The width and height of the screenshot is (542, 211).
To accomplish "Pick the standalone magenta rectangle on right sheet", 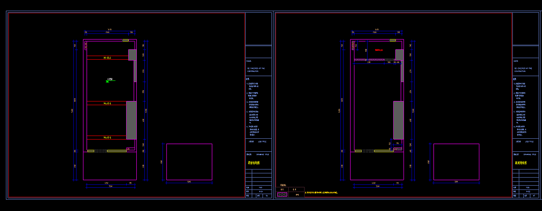I will tap(456, 162).
